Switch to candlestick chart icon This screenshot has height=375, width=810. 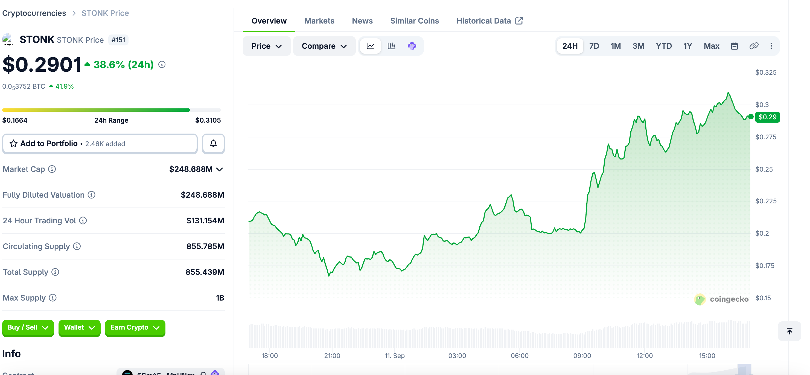(392, 46)
